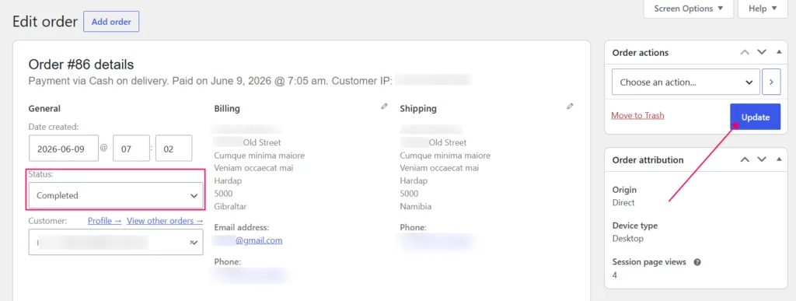Click the Update button
The height and width of the screenshot is (301, 796).
point(755,117)
